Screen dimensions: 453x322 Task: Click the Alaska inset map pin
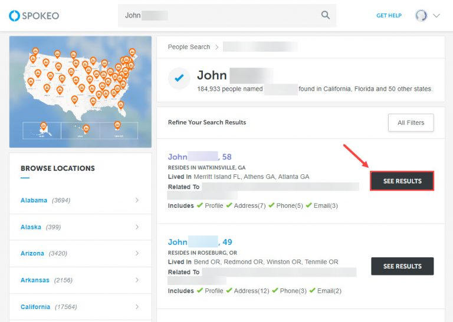tap(43, 126)
